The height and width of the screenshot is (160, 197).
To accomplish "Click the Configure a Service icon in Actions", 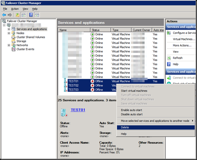I will (169, 33).
